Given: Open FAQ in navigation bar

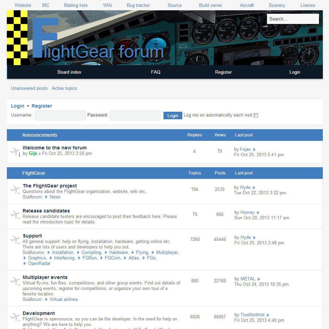Looking at the screenshot, I should click(x=156, y=72).
